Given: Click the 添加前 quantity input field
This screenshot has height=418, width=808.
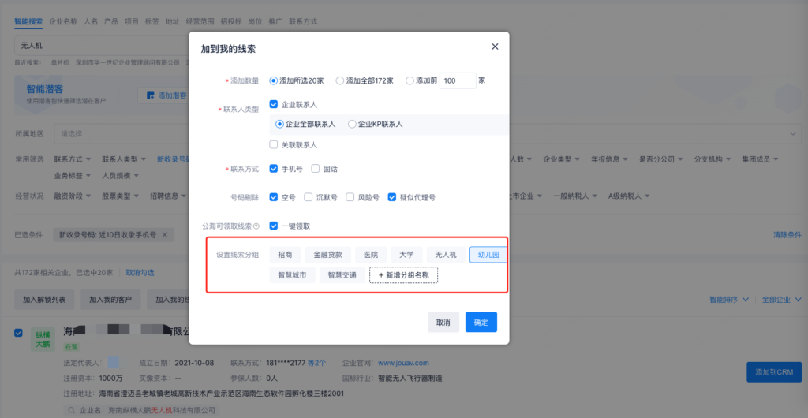Looking at the screenshot, I should coord(457,80).
